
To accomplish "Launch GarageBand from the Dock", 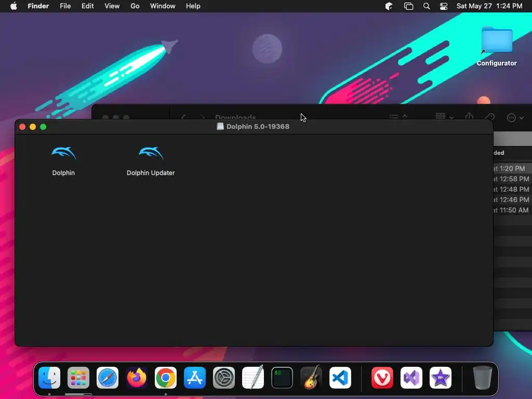I will 311,378.
